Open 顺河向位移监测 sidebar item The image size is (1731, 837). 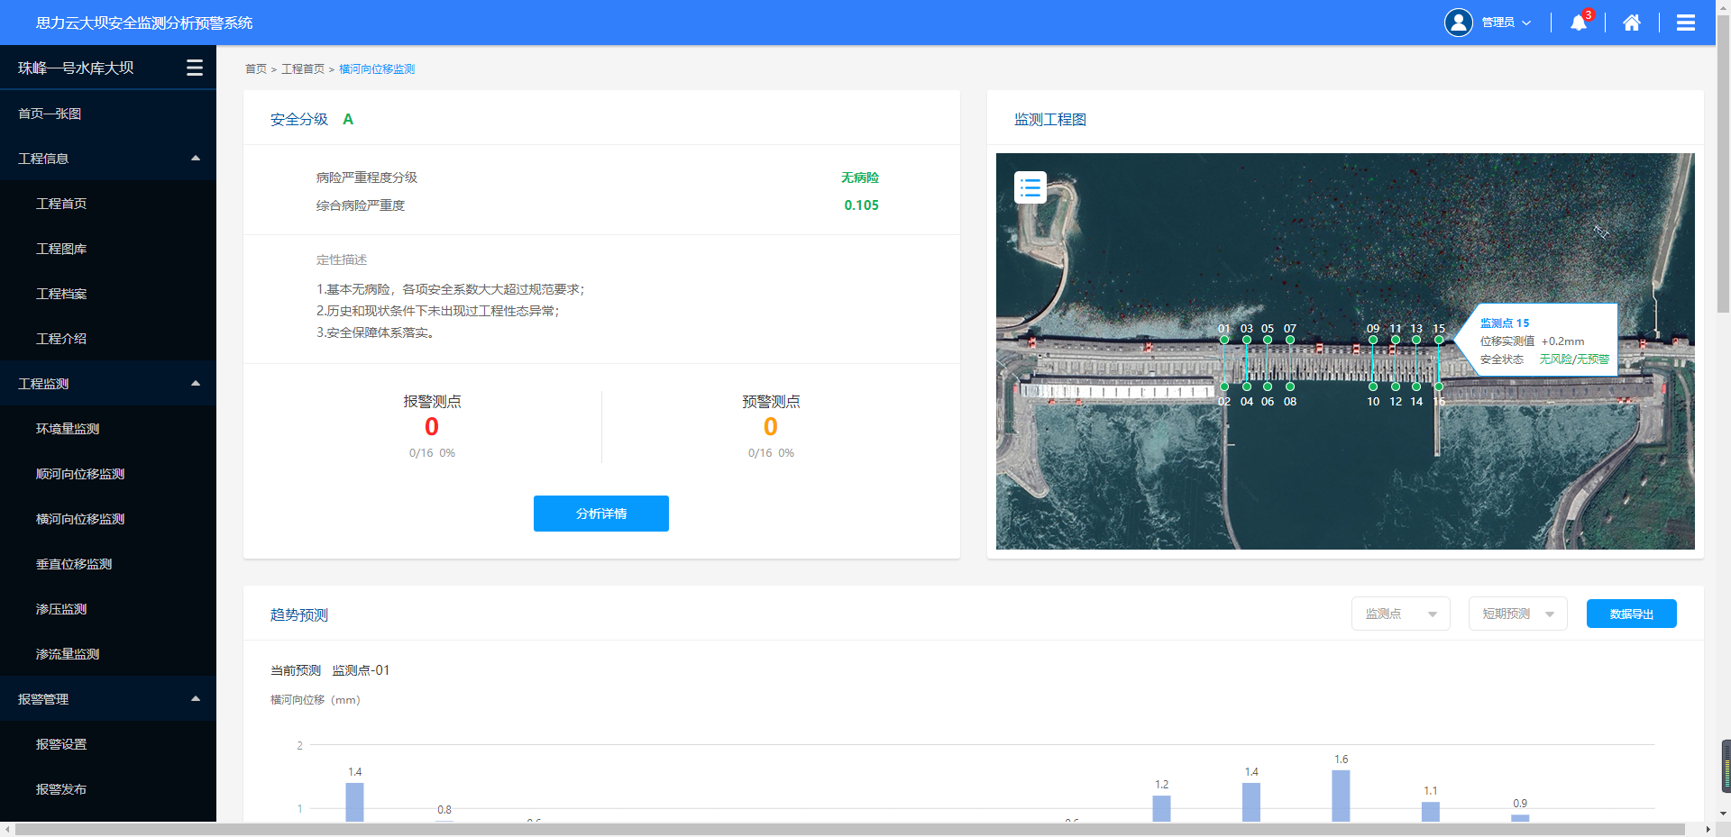tap(108, 473)
